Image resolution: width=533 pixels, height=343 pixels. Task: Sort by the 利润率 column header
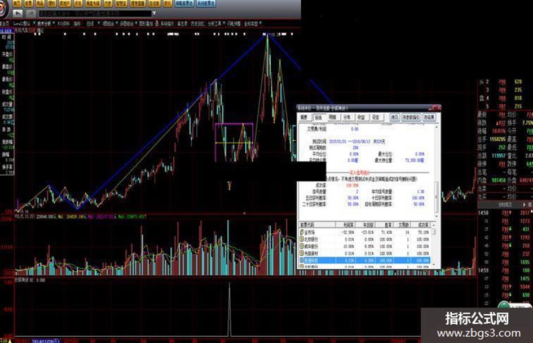point(345,225)
